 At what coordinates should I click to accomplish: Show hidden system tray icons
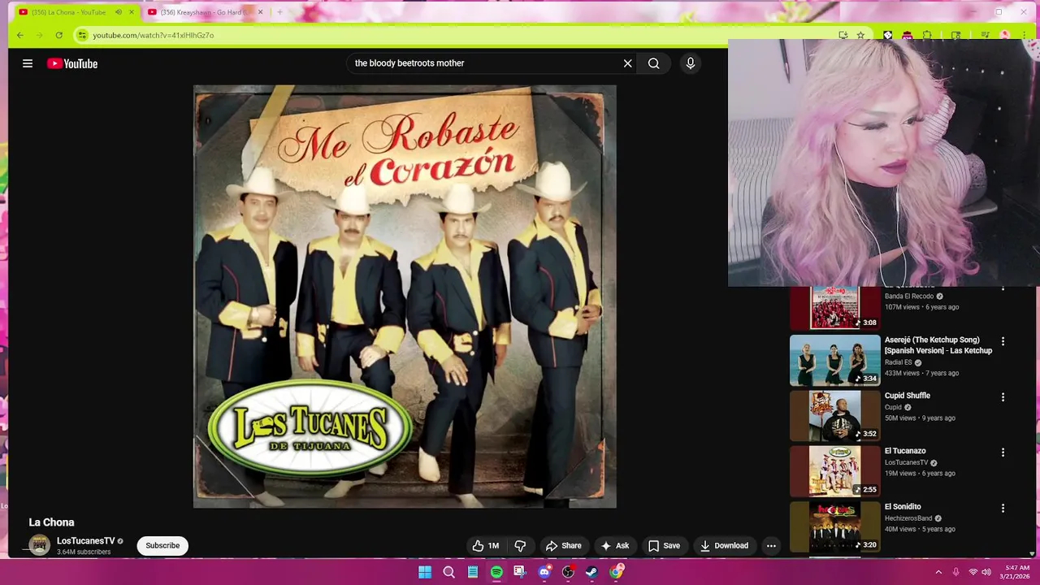click(x=938, y=572)
